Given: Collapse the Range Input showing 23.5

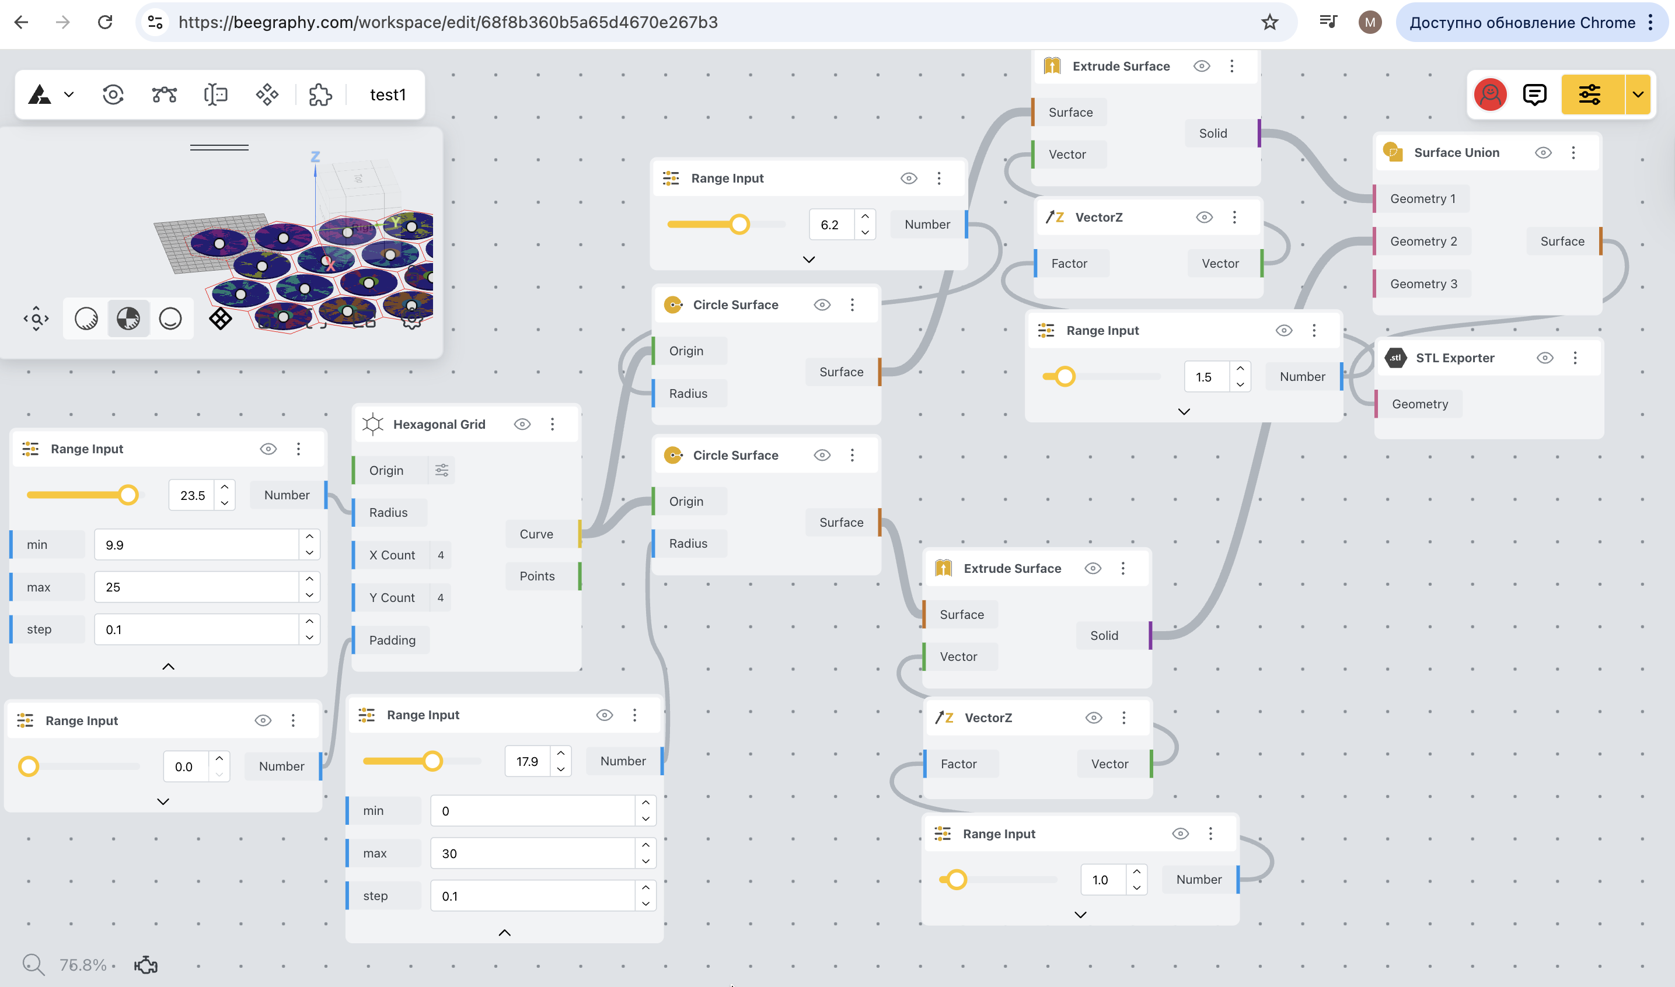Looking at the screenshot, I should point(168,666).
